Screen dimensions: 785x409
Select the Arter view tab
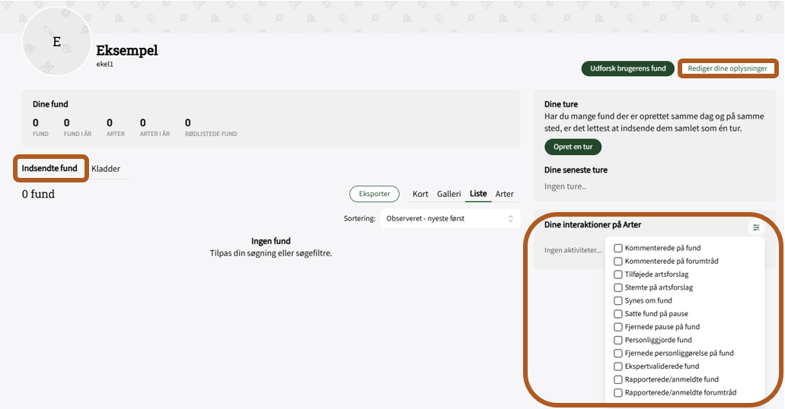pos(504,194)
